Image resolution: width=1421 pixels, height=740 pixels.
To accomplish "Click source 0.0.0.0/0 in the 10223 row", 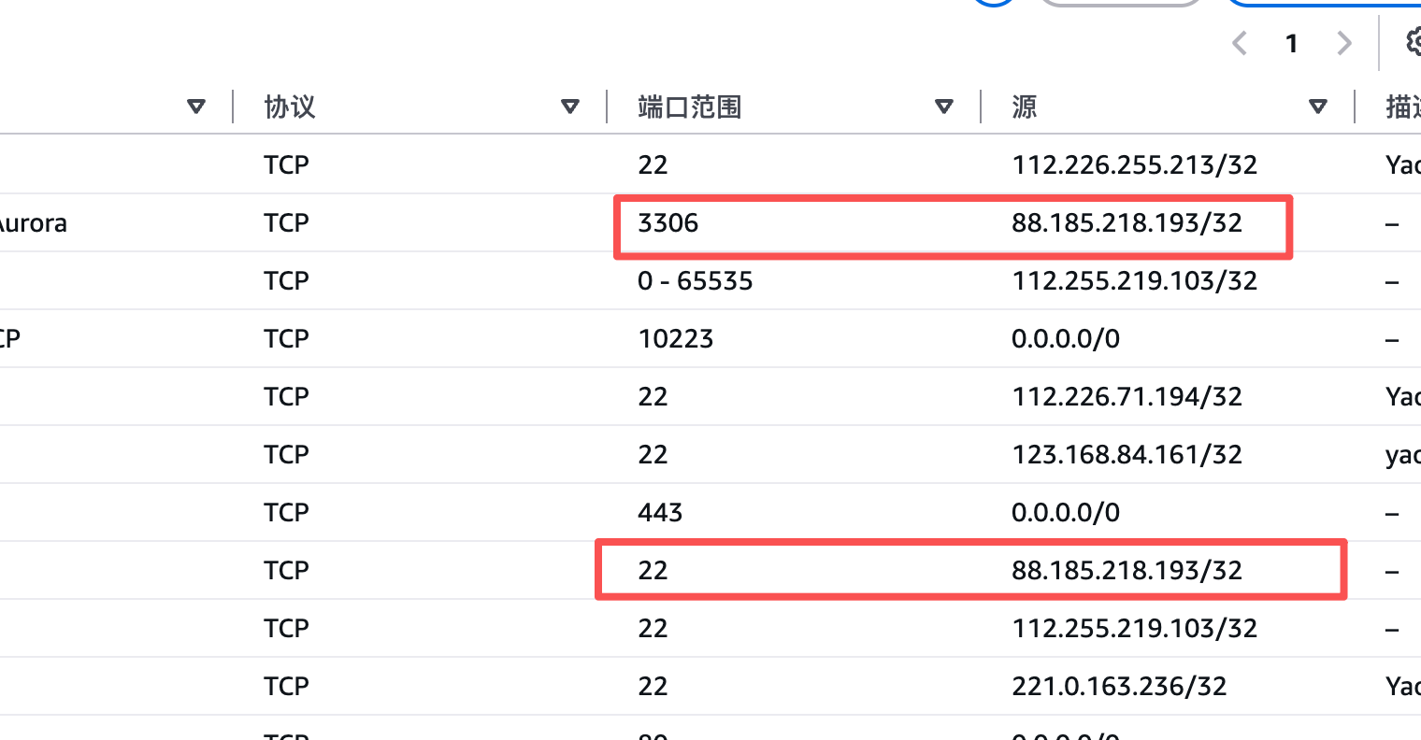I will pos(1066,338).
